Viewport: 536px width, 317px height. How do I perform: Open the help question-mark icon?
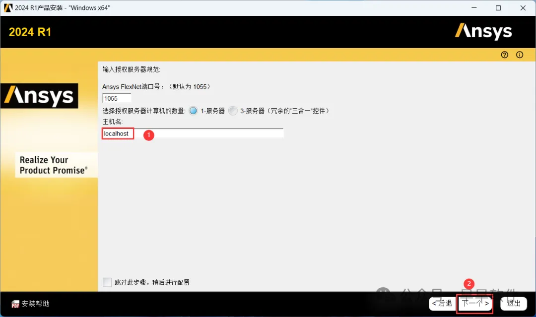[x=505, y=55]
